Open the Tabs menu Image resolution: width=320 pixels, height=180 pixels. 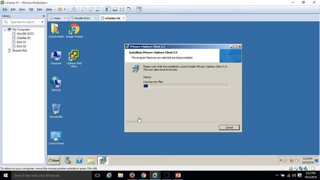click(x=39, y=9)
